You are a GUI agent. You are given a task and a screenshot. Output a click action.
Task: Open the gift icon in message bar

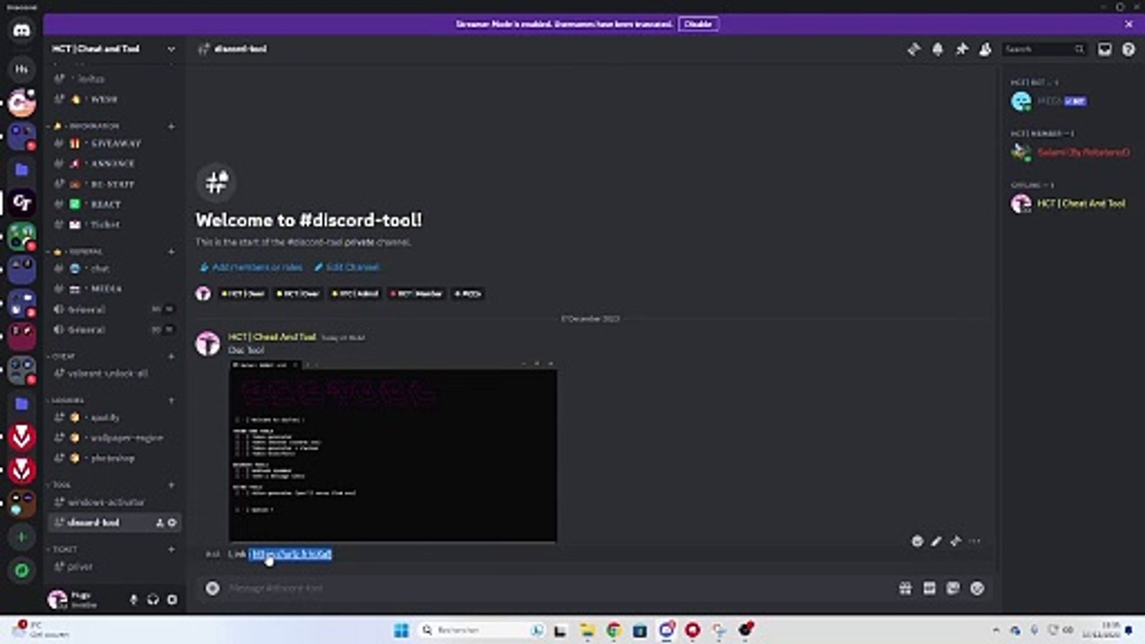(x=905, y=589)
